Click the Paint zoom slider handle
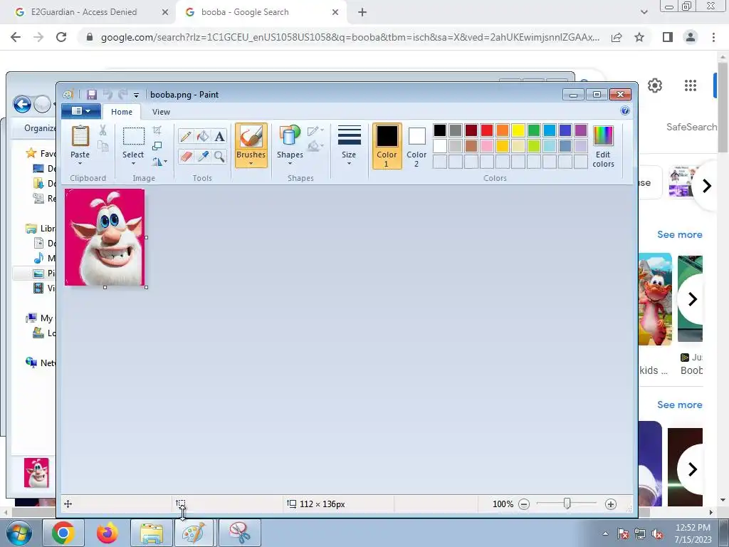The height and width of the screenshot is (547, 729). [x=567, y=504]
